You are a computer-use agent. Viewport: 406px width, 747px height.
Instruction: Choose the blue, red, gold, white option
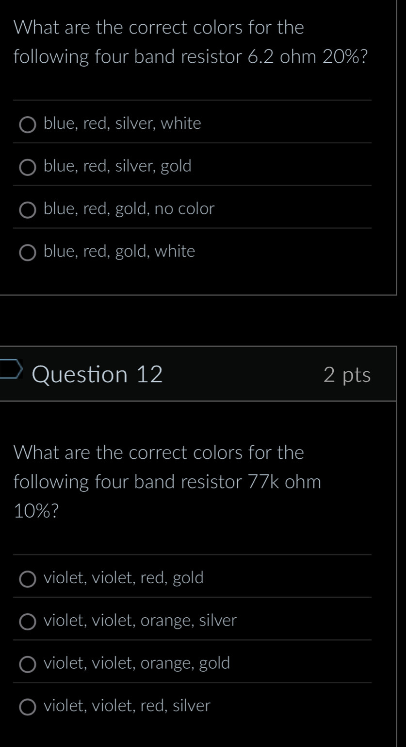point(28,252)
